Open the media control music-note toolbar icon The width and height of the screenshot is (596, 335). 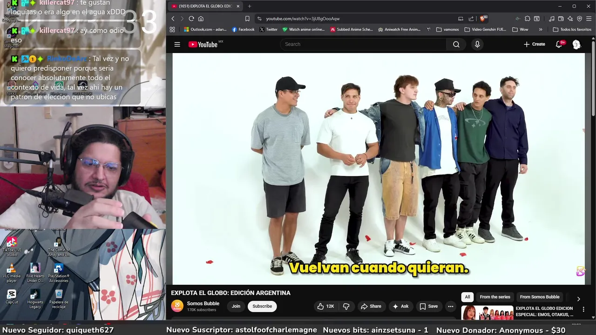tap(552, 19)
